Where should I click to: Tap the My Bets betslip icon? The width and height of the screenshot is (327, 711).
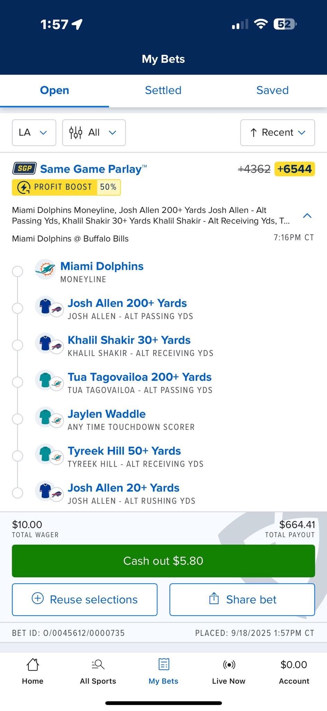[164, 664]
